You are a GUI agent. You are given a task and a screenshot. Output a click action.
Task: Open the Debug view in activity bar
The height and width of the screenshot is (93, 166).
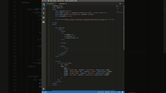pos(44,18)
